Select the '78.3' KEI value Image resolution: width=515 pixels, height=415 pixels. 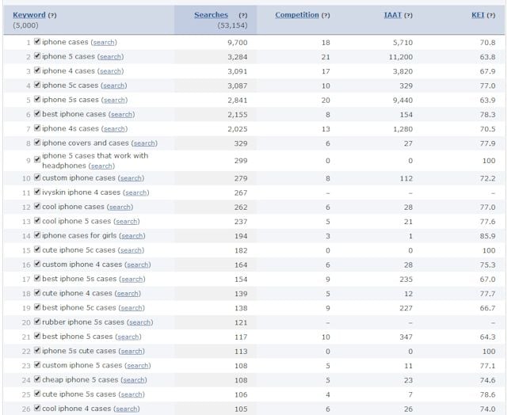pos(487,115)
